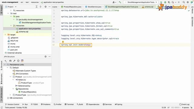Screen dimensions: 194x109
Task: Open the Event Log
Action: [x=184, y=104]
